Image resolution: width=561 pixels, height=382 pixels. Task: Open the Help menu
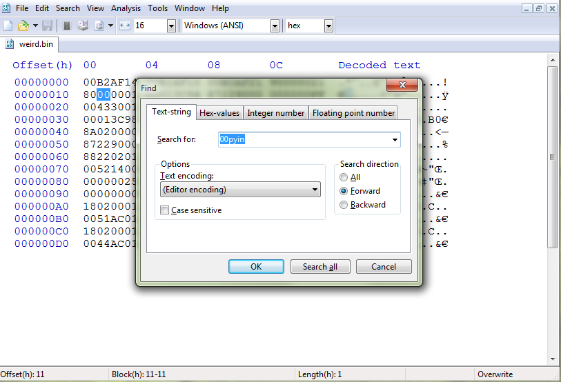coord(220,8)
